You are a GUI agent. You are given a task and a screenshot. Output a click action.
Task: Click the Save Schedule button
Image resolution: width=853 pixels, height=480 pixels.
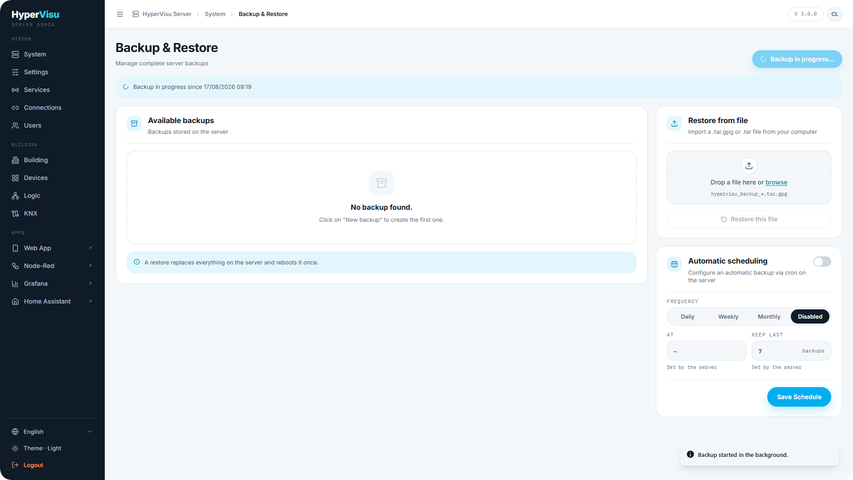coord(799,397)
